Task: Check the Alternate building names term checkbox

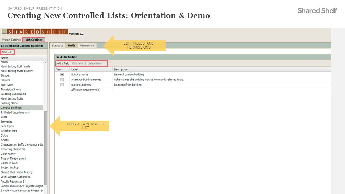Action: (x=62, y=80)
